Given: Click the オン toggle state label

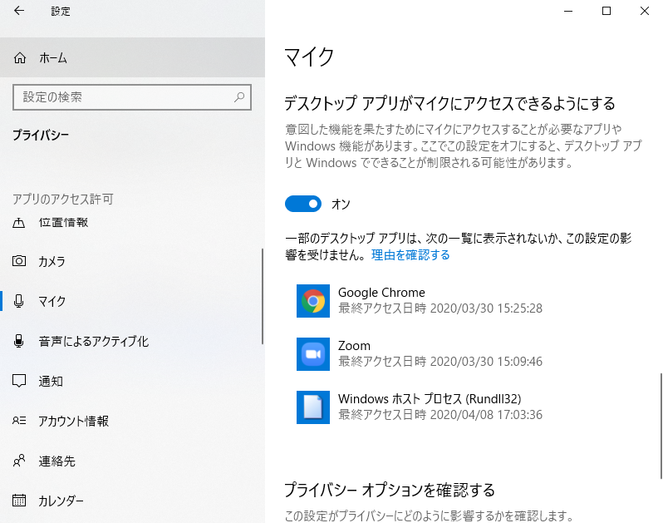Looking at the screenshot, I should [x=341, y=205].
